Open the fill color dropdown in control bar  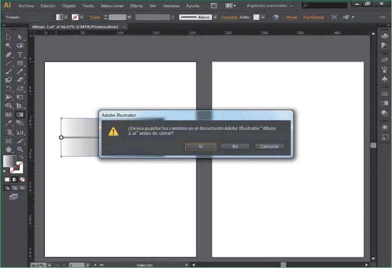tap(65, 17)
